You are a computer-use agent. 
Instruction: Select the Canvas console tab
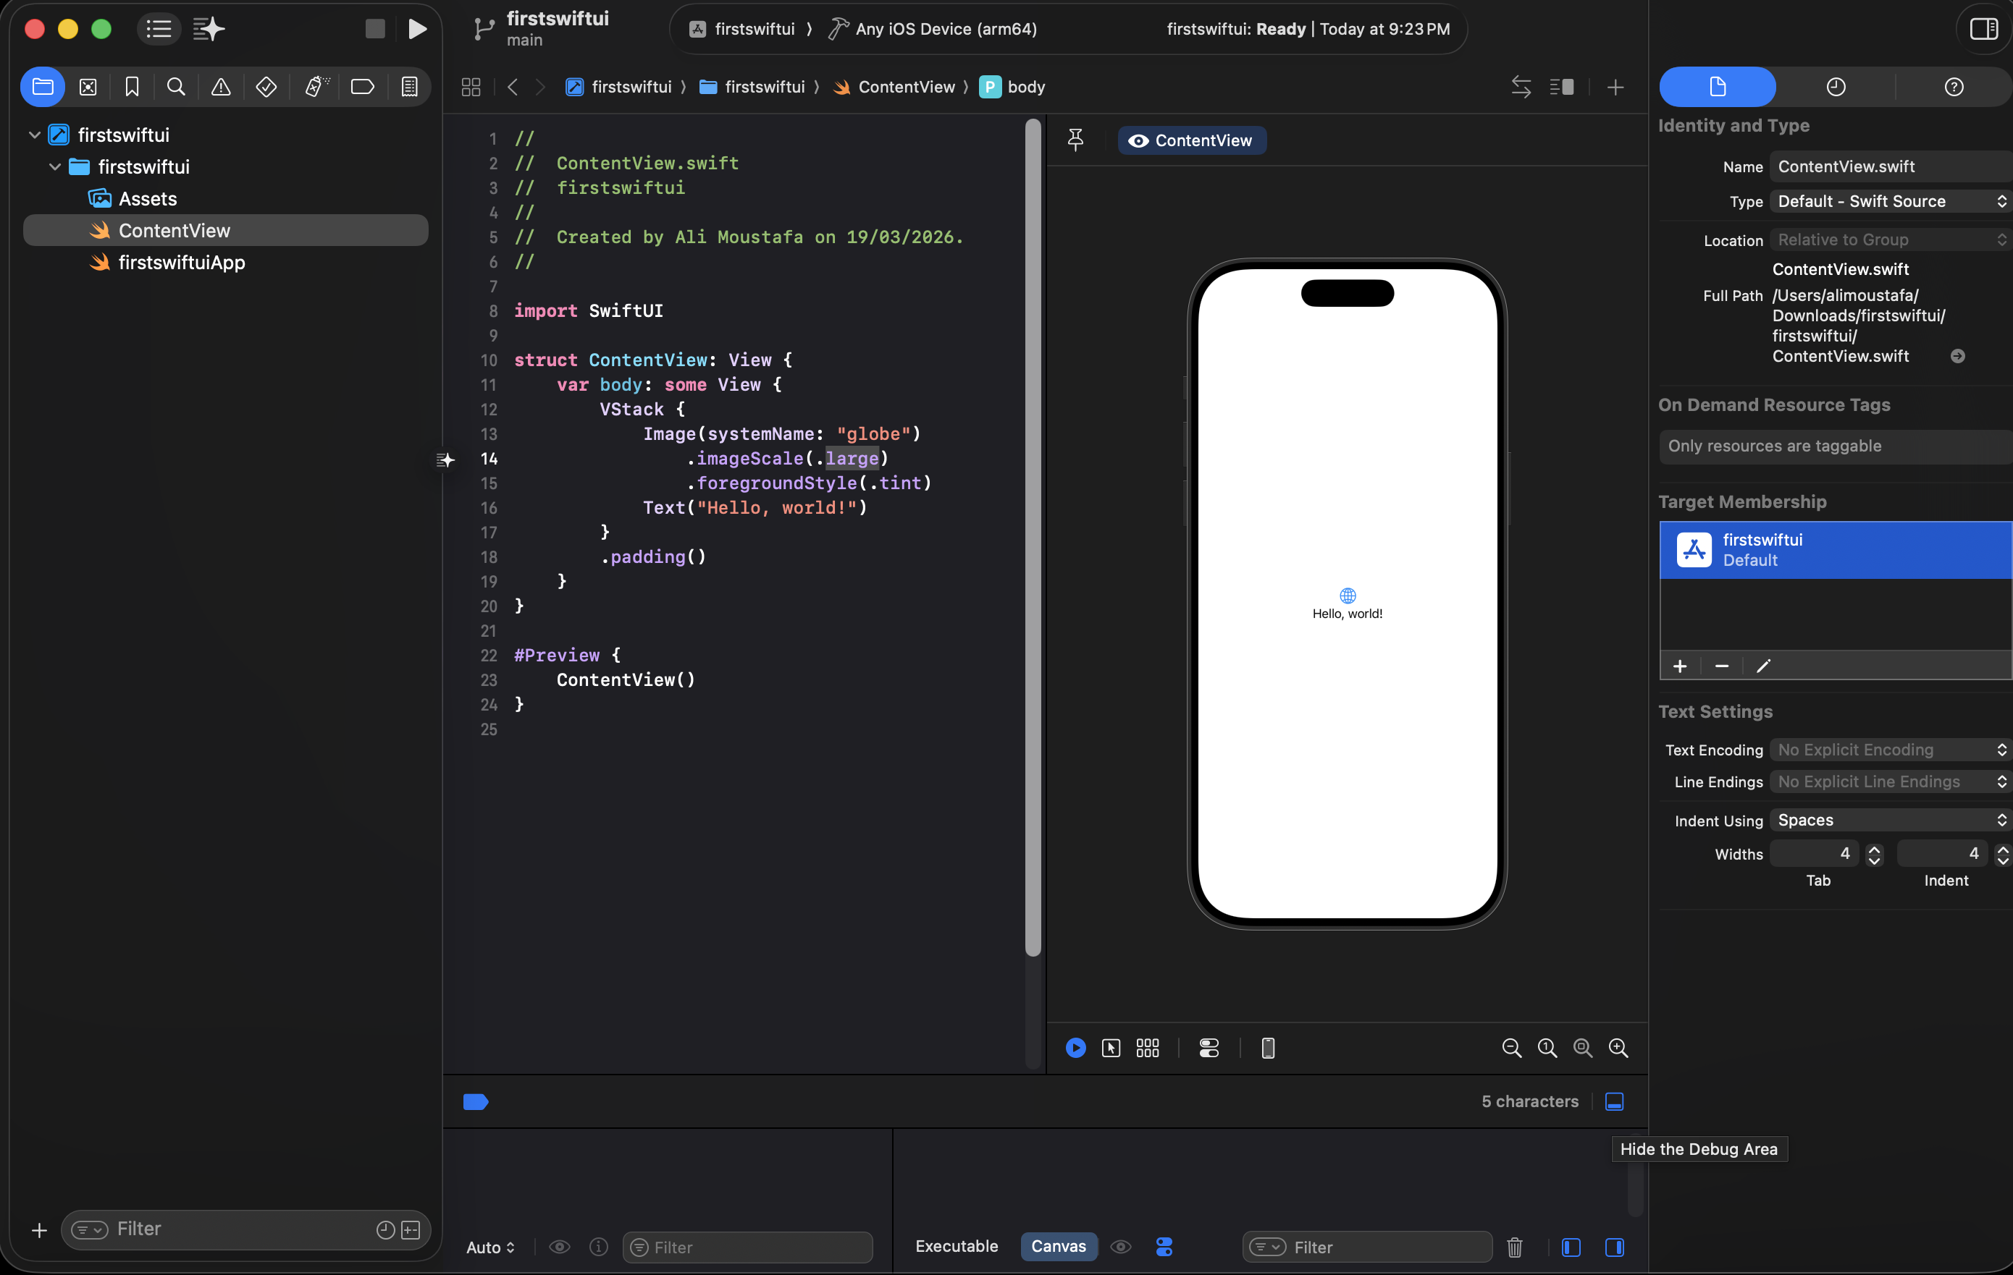point(1059,1247)
